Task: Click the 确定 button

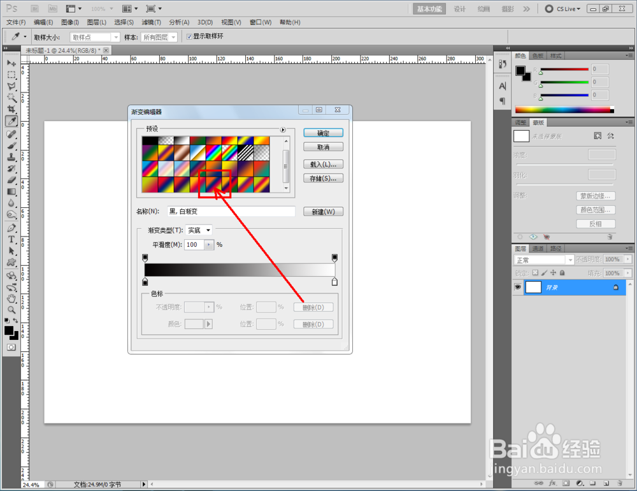Action: pyautogui.click(x=324, y=133)
